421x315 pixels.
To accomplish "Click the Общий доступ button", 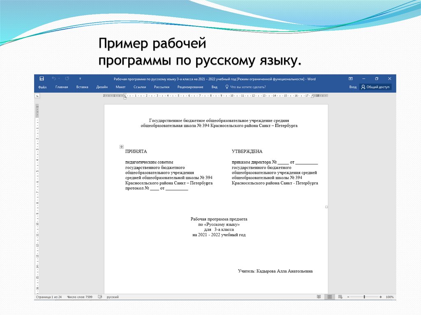I will [375, 87].
